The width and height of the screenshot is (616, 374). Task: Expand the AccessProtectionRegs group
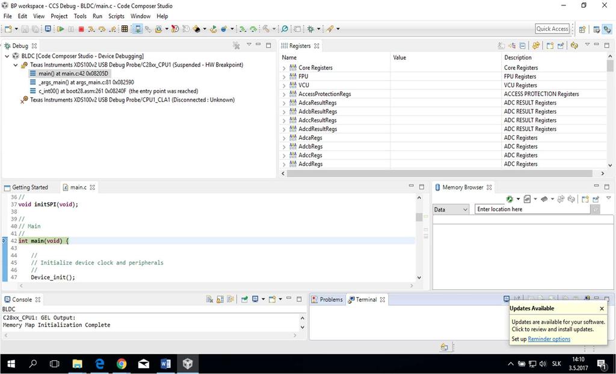pyautogui.click(x=284, y=94)
